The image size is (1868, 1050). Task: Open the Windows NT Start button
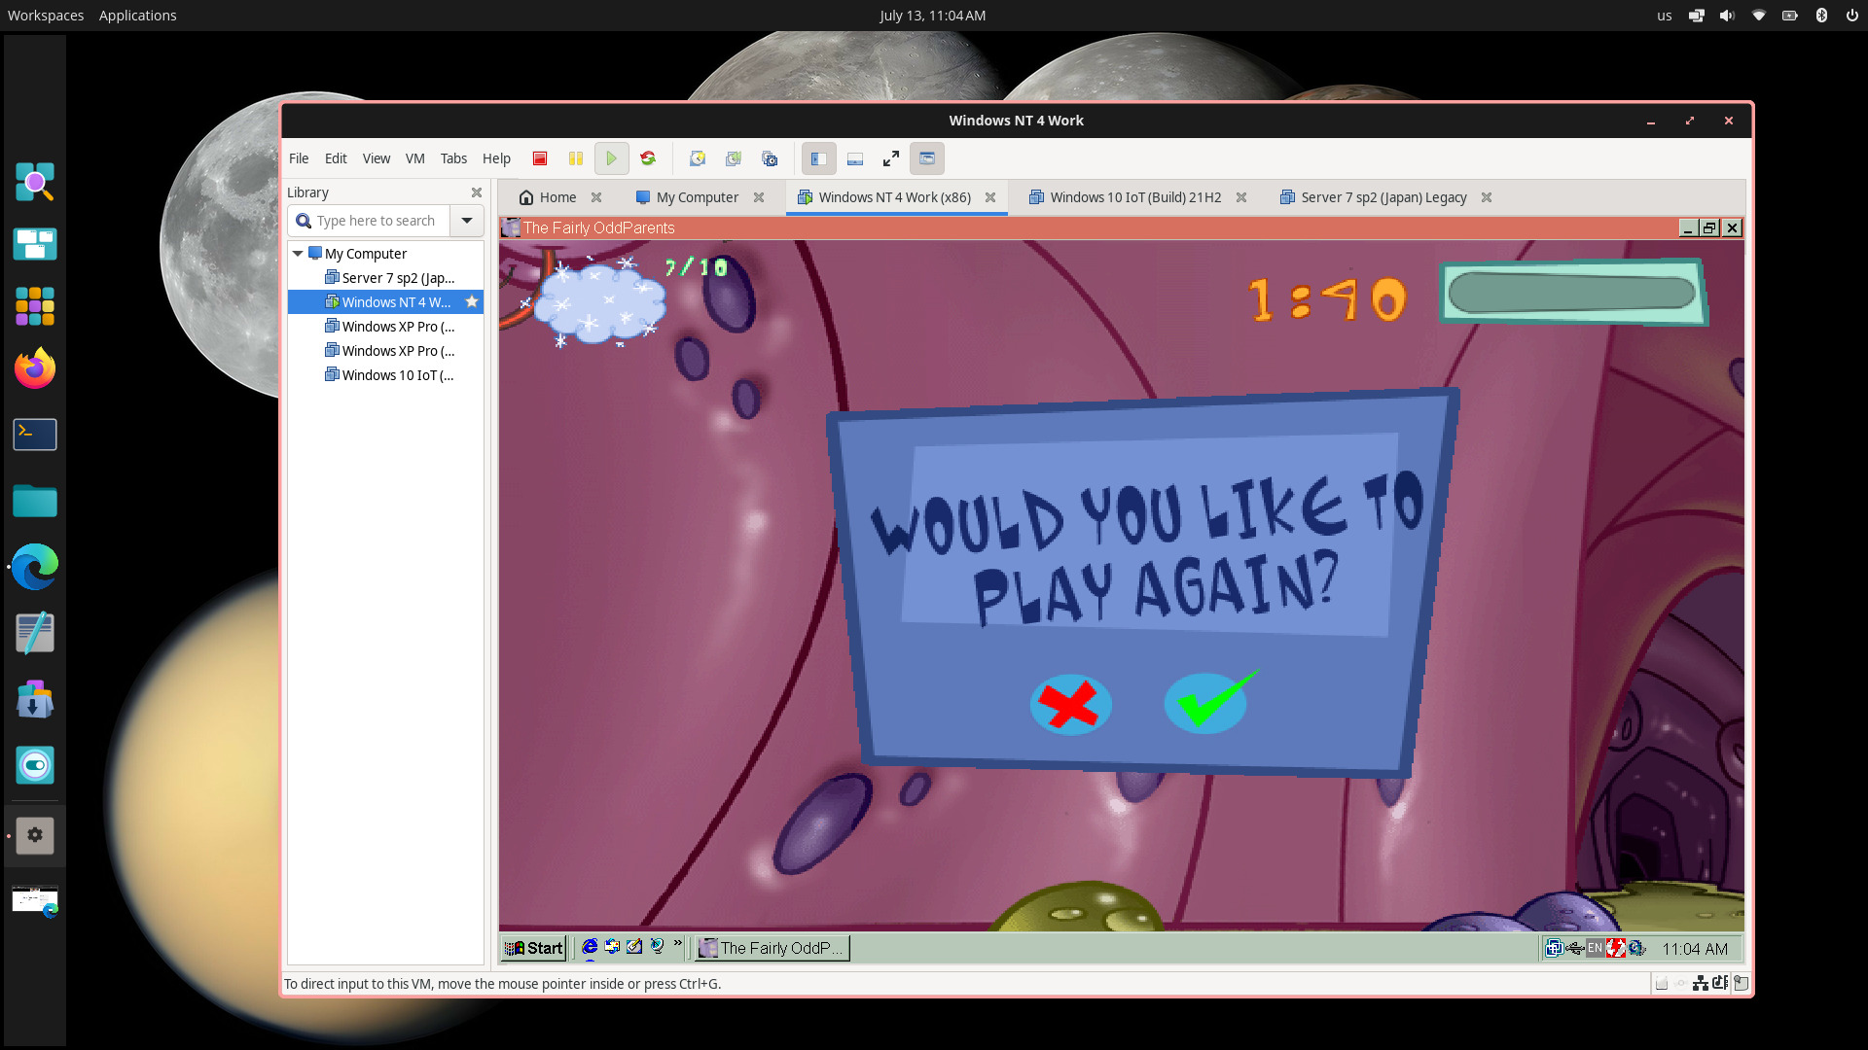coord(534,948)
